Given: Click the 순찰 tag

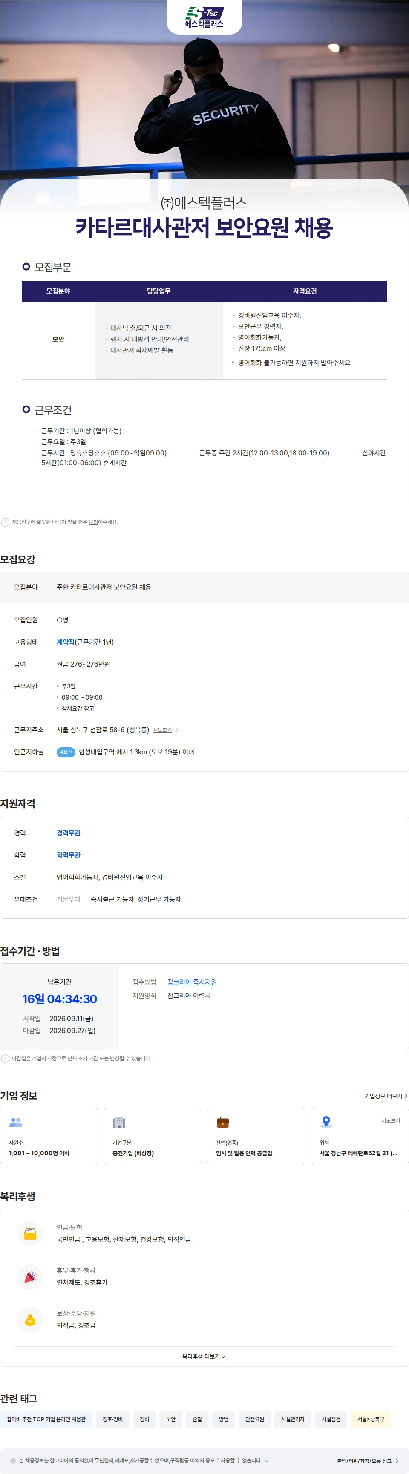Looking at the screenshot, I should pyautogui.click(x=197, y=1419).
